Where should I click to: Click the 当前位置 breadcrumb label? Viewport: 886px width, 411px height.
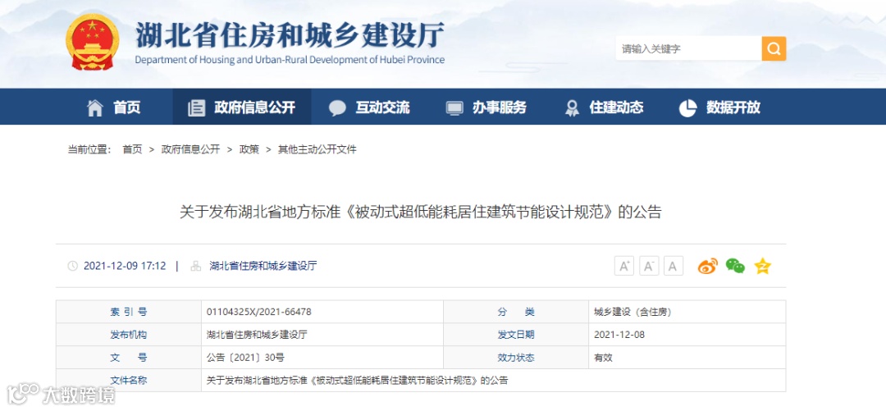point(89,149)
